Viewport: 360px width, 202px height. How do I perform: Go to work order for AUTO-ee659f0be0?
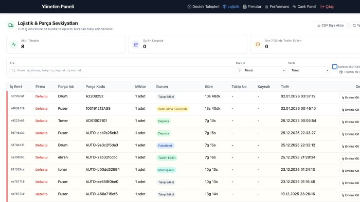point(350,183)
